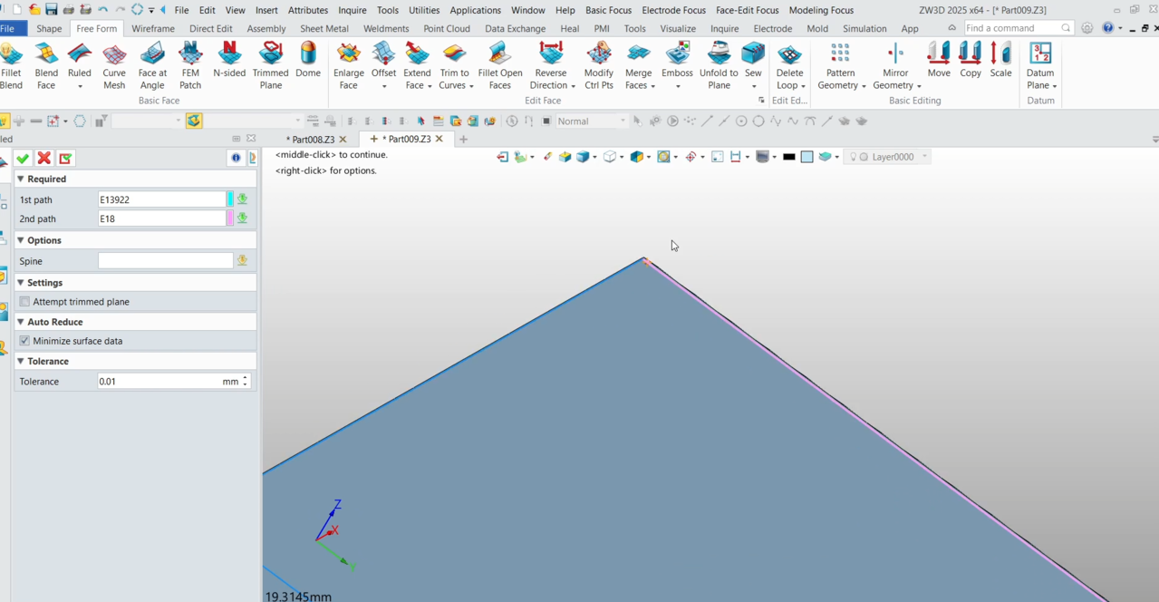Click the Mirror Geometry icon
Screen dimensions: 1159x602
pos(895,54)
